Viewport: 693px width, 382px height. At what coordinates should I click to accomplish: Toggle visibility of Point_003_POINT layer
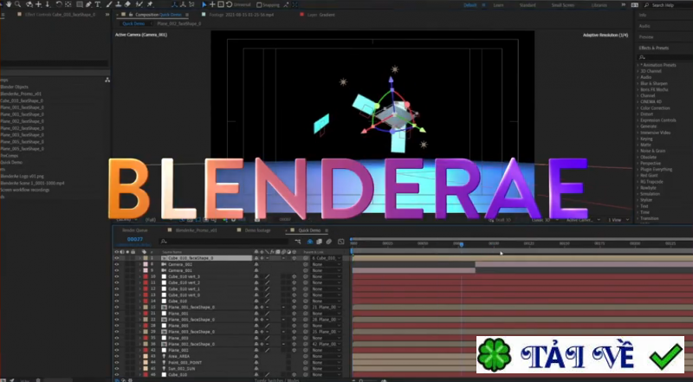tap(117, 362)
